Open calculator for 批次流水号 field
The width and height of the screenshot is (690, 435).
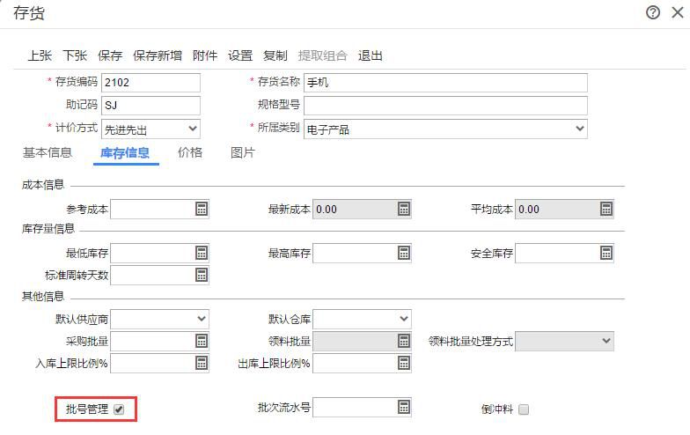click(403, 407)
